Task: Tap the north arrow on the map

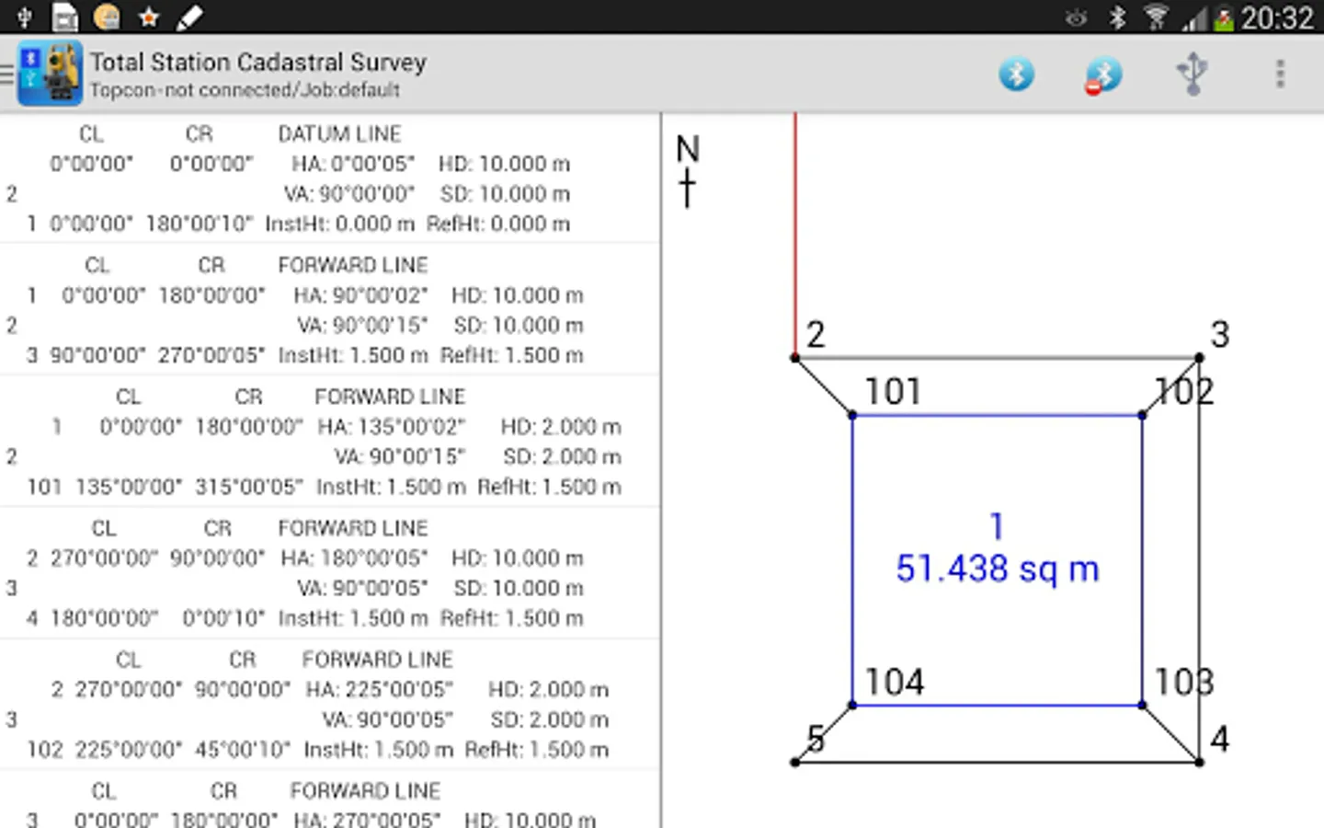Action: pyautogui.click(x=688, y=170)
